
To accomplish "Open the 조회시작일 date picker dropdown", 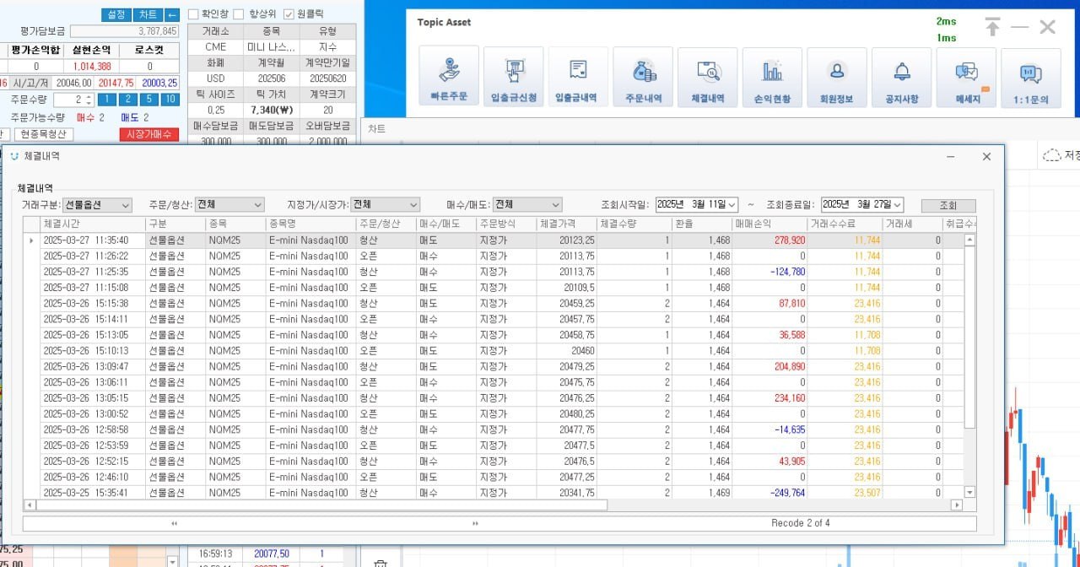I will pyautogui.click(x=732, y=205).
